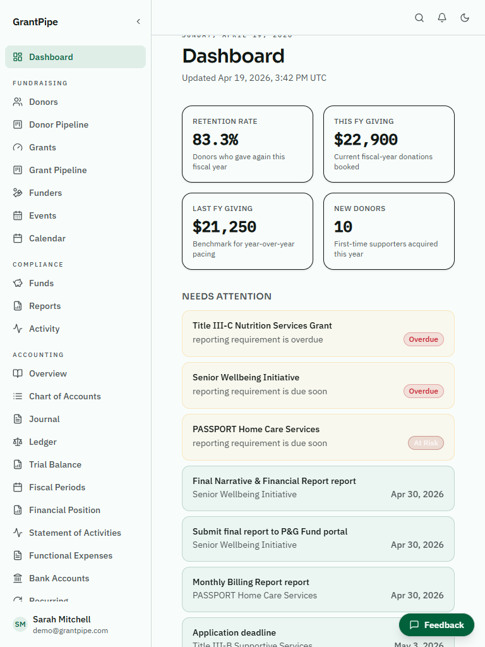Click At Risk badge on PASSPORT Home Care
This screenshot has height=647, width=485.
[x=426, y=443]
